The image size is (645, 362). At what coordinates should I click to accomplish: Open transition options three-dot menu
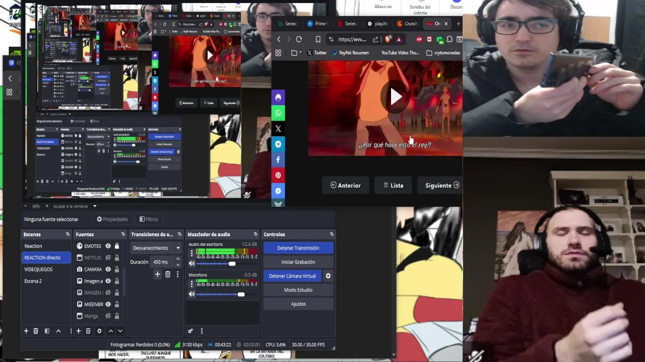tap(177, 274)
